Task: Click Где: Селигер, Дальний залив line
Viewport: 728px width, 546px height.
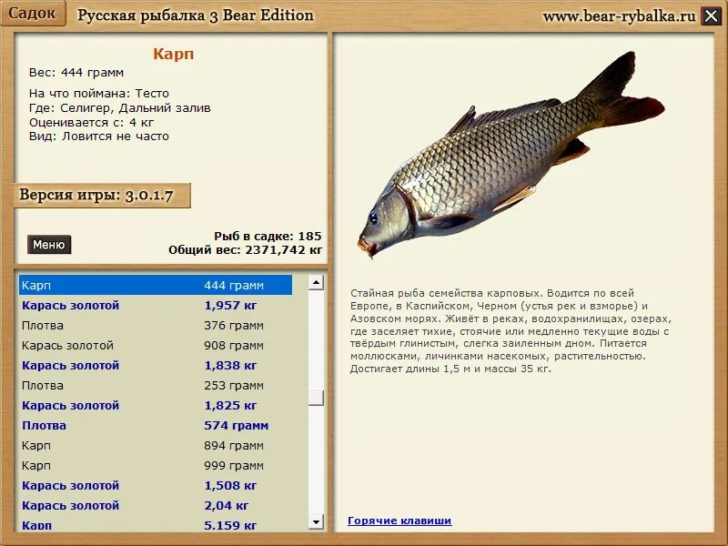Action: coord(120,108)
